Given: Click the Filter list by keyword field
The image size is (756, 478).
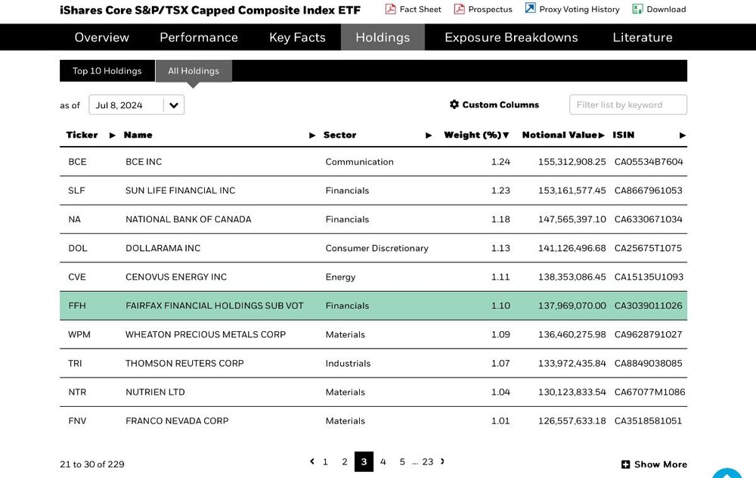Looking at the screenshot, I should click(x=627, y=104).
